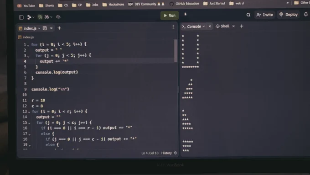The width and height of the screenshot is (310, 175).
Task: Open GitHub Education bookmark
Action: click(x=184, y=4)
